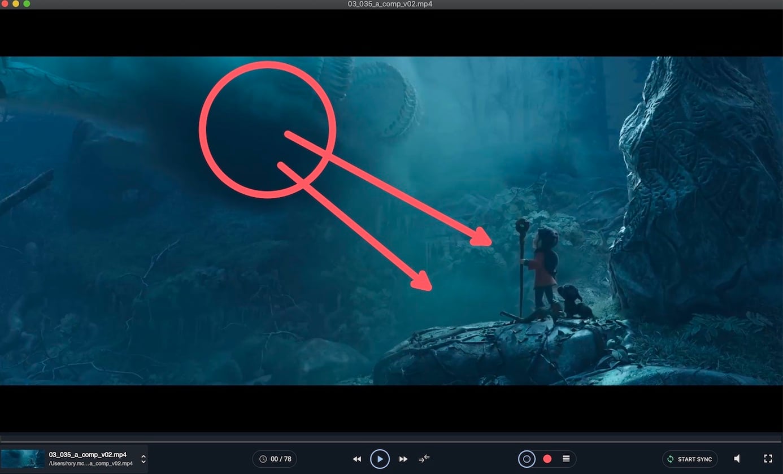Click the rewind double-arrow button
Viewport: 783px width, 474px height.
click(357, 459)
